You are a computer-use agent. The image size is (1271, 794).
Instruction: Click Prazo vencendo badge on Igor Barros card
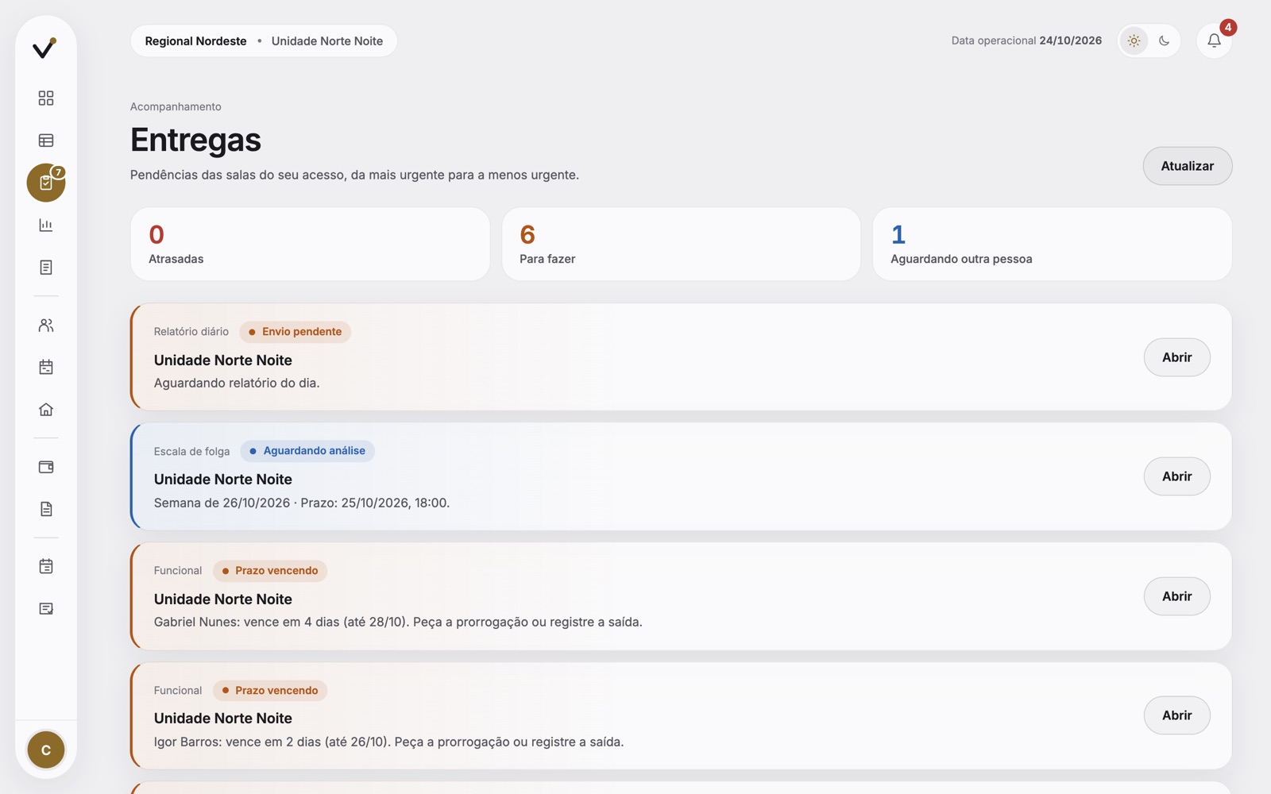click(x=270, y=691)
